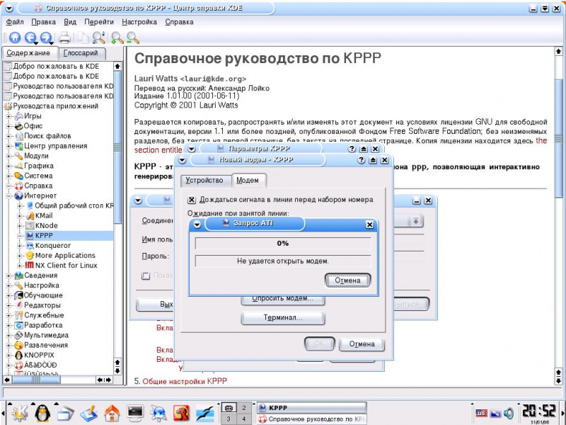This screenshot has height=425, width=566.
Task: Switch to virtual desktop 2
Action: pyautogui.click(x=244, y=408)
